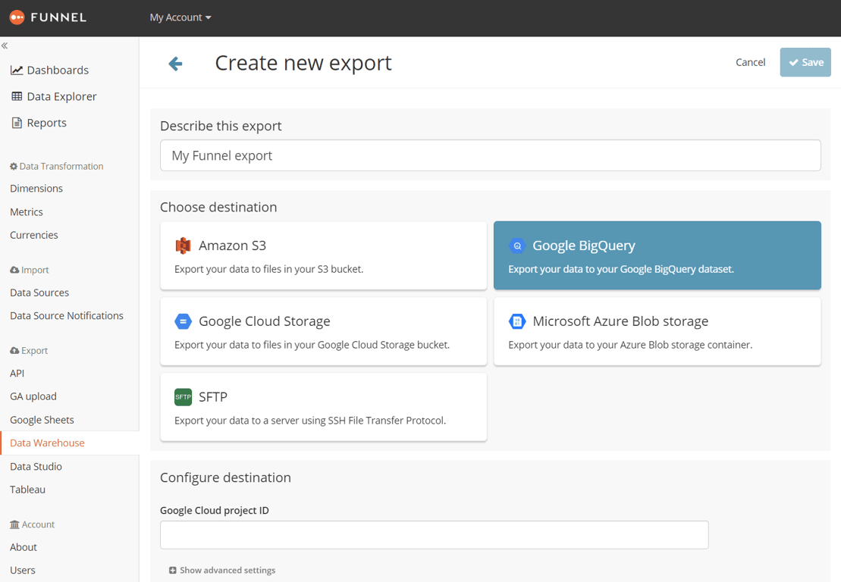
Task: Click the Data Transformation gear icon
Action: 14,166
